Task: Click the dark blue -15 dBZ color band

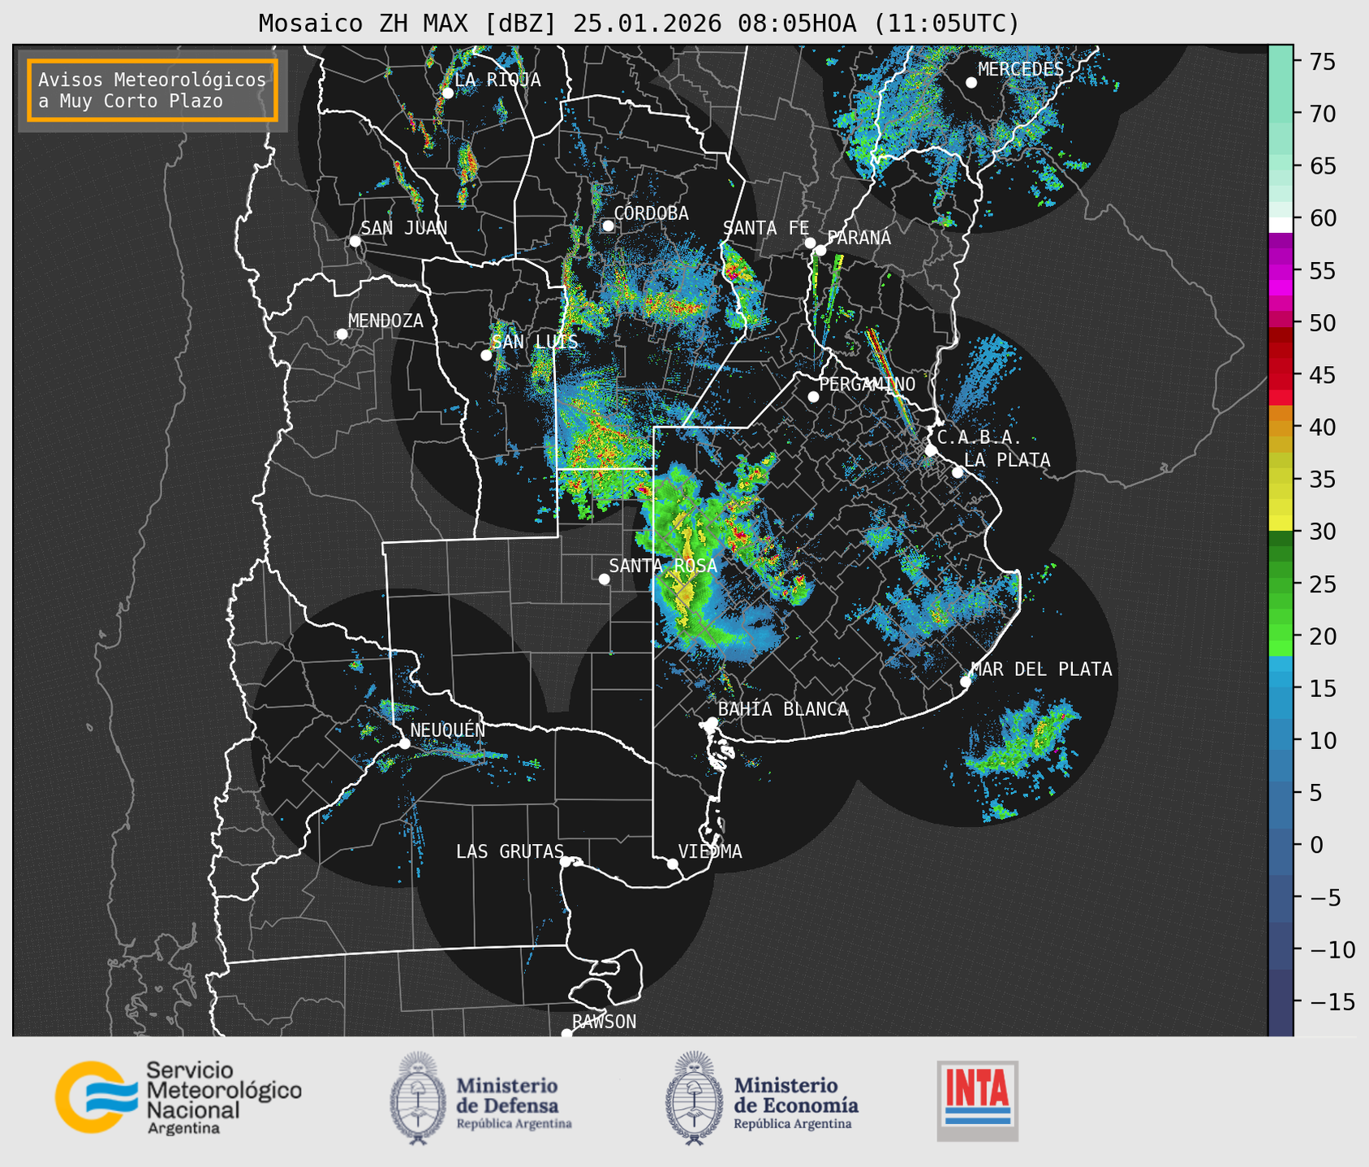Action: tap(1281, 1001)
